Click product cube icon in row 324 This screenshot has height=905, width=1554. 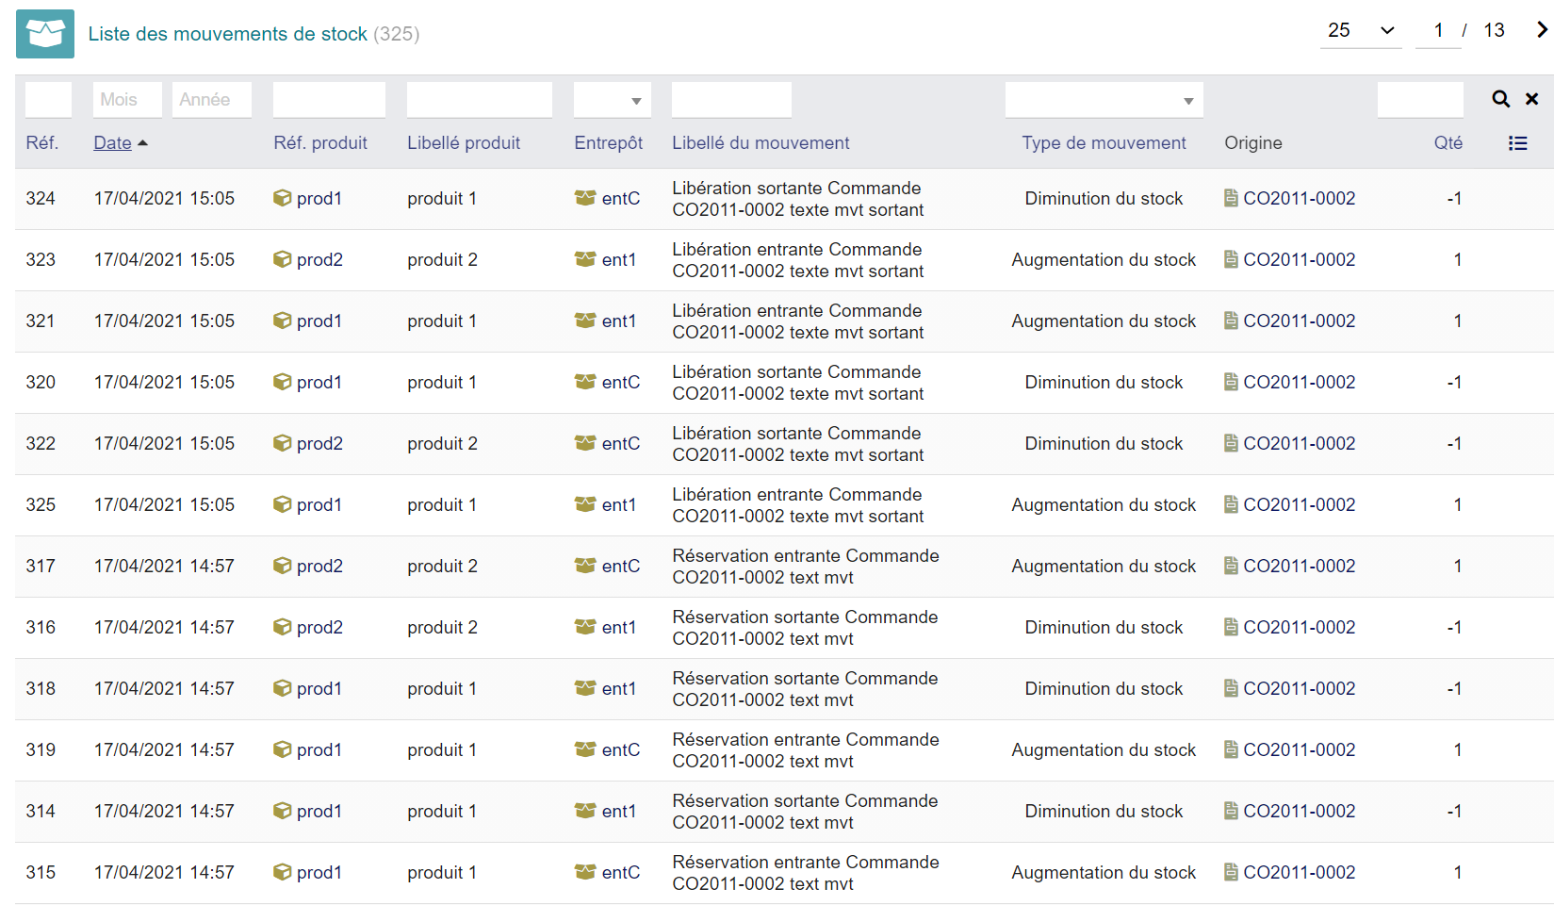(282, 198)
